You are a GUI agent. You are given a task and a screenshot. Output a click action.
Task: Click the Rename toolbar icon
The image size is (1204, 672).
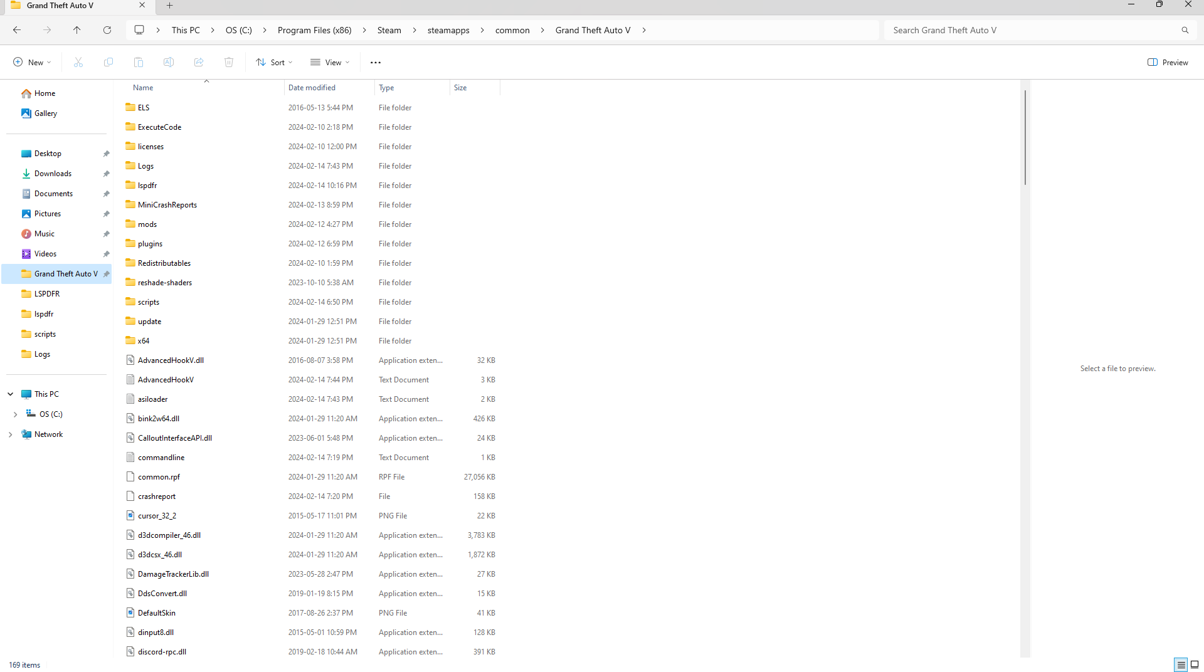(x=169, y=62)
